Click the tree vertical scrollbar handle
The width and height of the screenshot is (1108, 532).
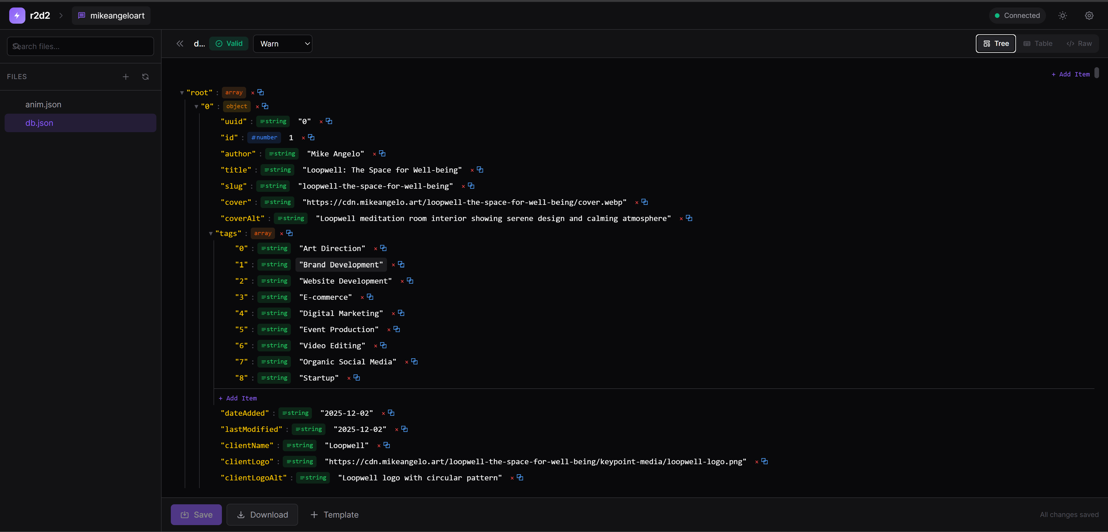[1097, 72]
